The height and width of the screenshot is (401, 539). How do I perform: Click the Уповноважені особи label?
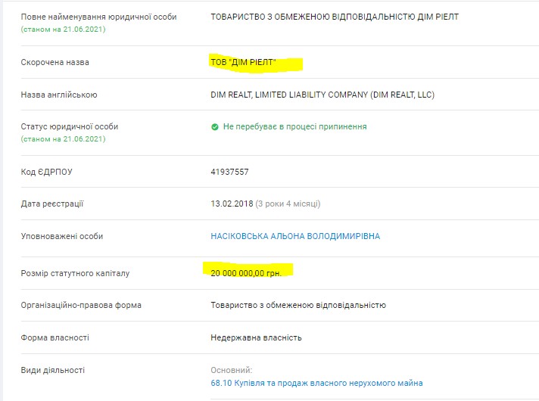[62, 236]
